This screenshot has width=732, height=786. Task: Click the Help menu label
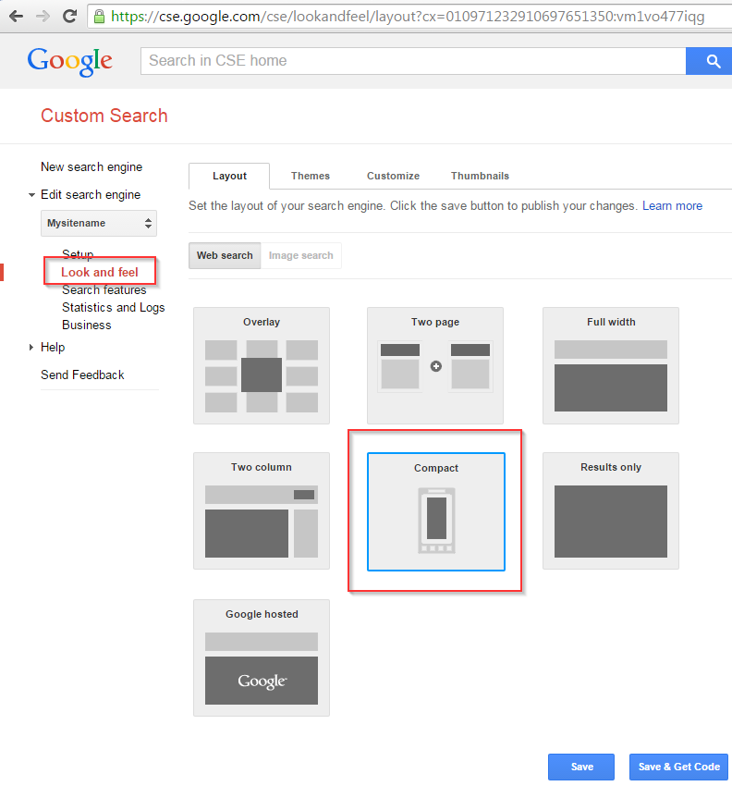[x=53, y=347]
